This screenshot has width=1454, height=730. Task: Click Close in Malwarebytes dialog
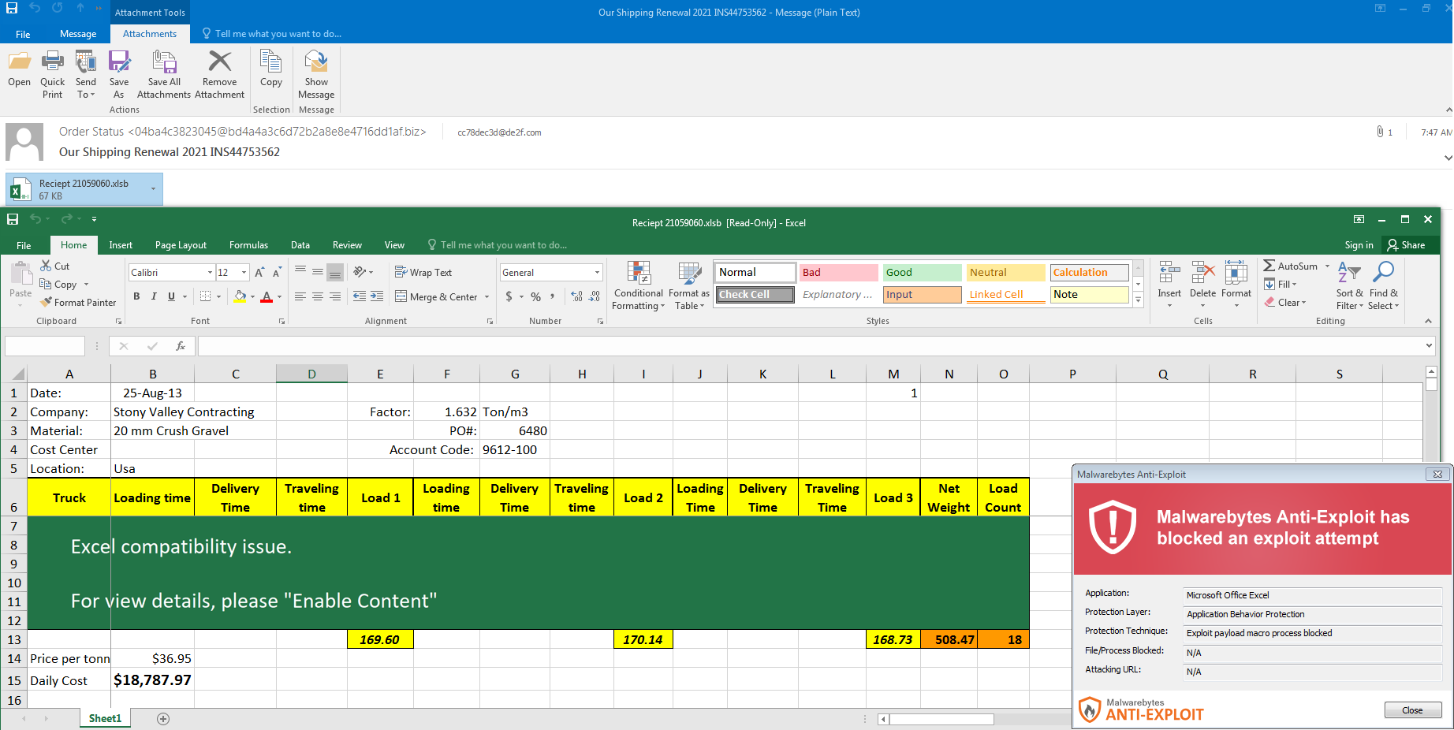tap(1412, 710)
